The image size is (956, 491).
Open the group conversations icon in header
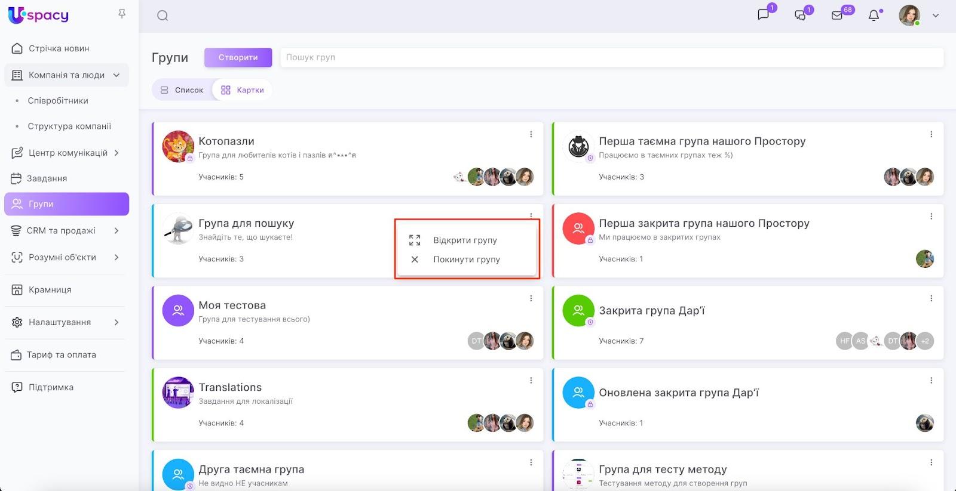pyautogui.click(x=800, y=16)
